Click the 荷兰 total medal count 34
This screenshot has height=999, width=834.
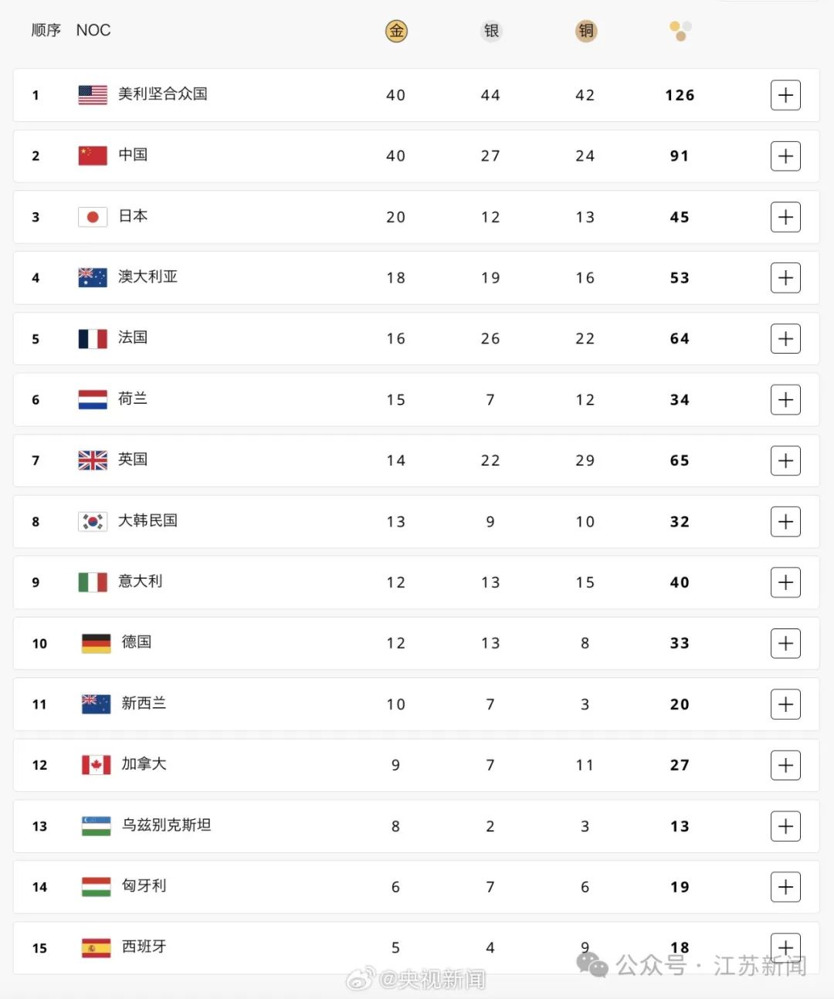click(680, 400)
